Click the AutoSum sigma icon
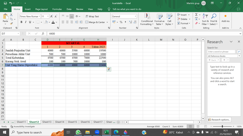This screenshot has width=243, height=136. (x=196, y=15)
